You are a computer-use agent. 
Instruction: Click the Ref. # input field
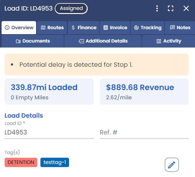click(144, 132)
